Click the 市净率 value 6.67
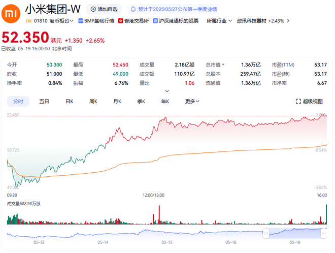The width and height of the screenshot is (335, 253). (x=322, y=83)
